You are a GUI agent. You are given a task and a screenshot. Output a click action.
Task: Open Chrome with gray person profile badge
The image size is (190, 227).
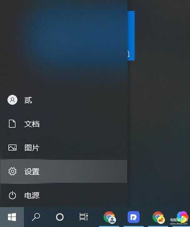[110, 217]
